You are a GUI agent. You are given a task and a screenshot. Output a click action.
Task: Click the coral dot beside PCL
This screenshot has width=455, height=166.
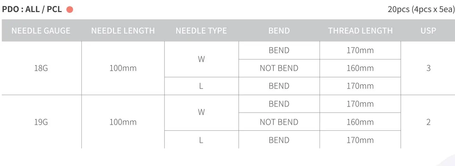pos(70,10)
